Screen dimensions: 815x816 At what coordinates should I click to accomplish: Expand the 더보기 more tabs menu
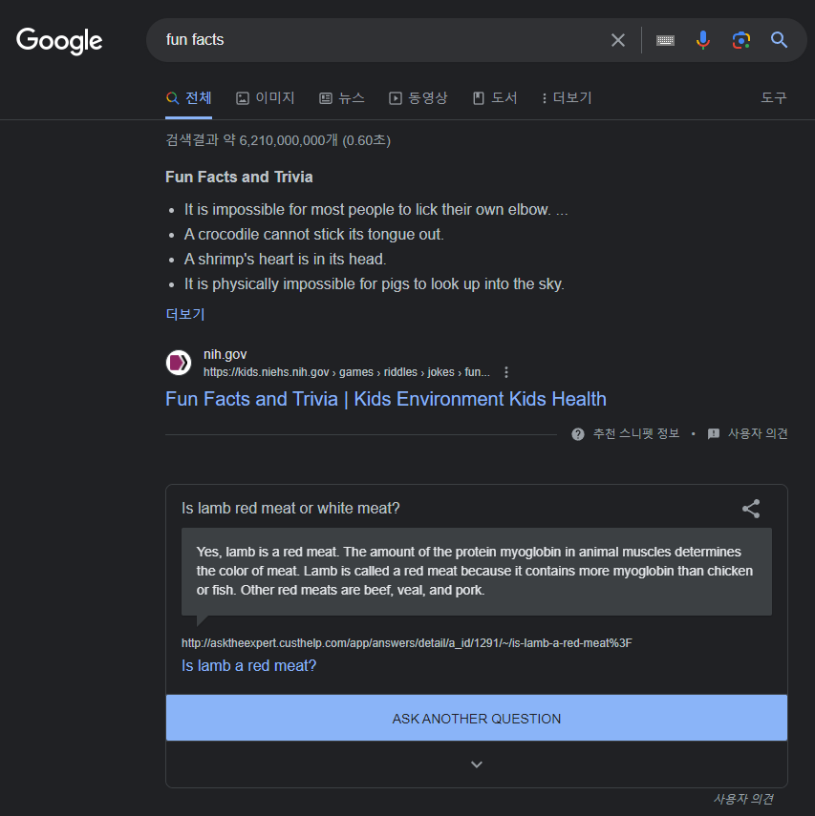[567, 98]
